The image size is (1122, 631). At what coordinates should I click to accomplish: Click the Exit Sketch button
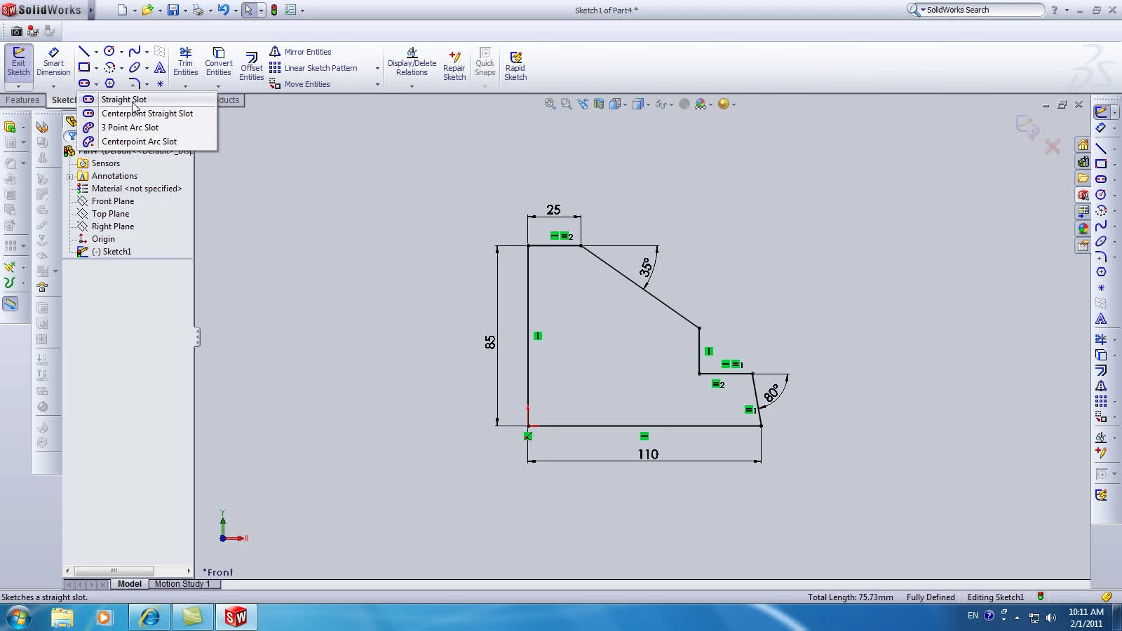(x=18, y=62)
